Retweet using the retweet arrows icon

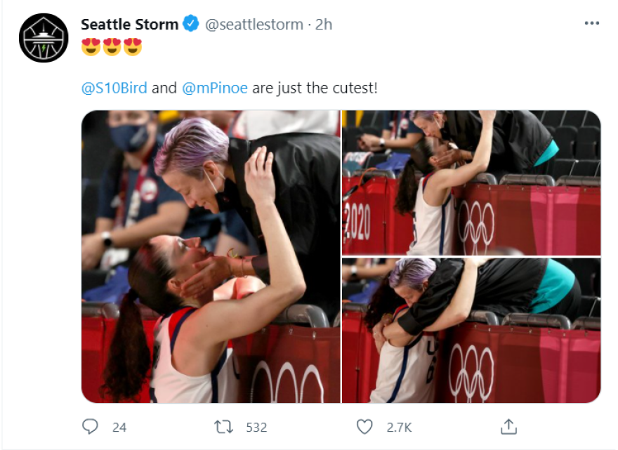[x=223, y=427]
